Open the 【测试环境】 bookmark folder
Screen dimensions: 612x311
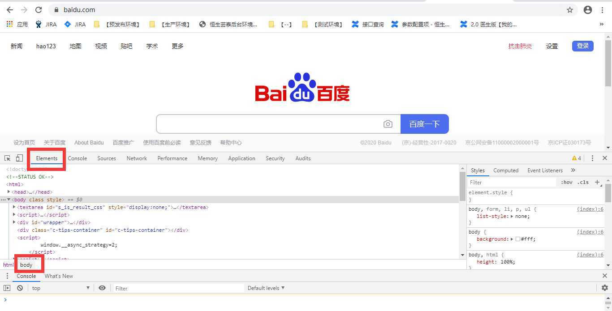coord(322,24)
